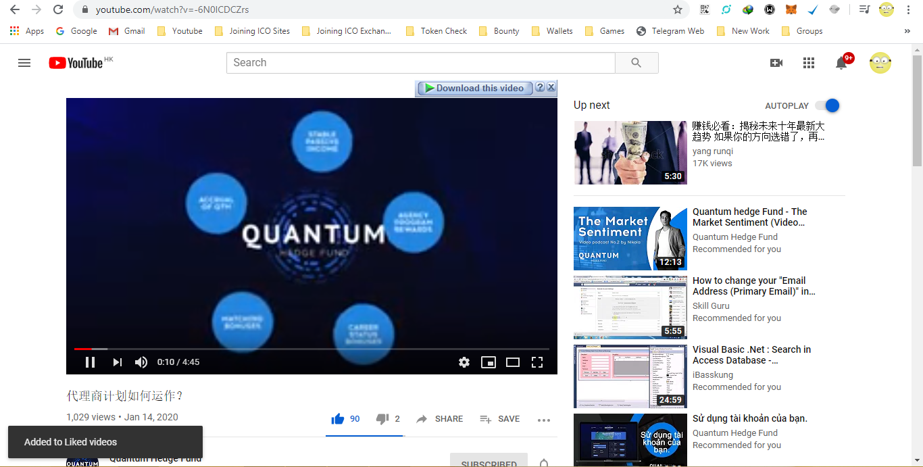Open the Bounty bookmarks folder
Screen dimensions: 923x467
click(499, 31)
